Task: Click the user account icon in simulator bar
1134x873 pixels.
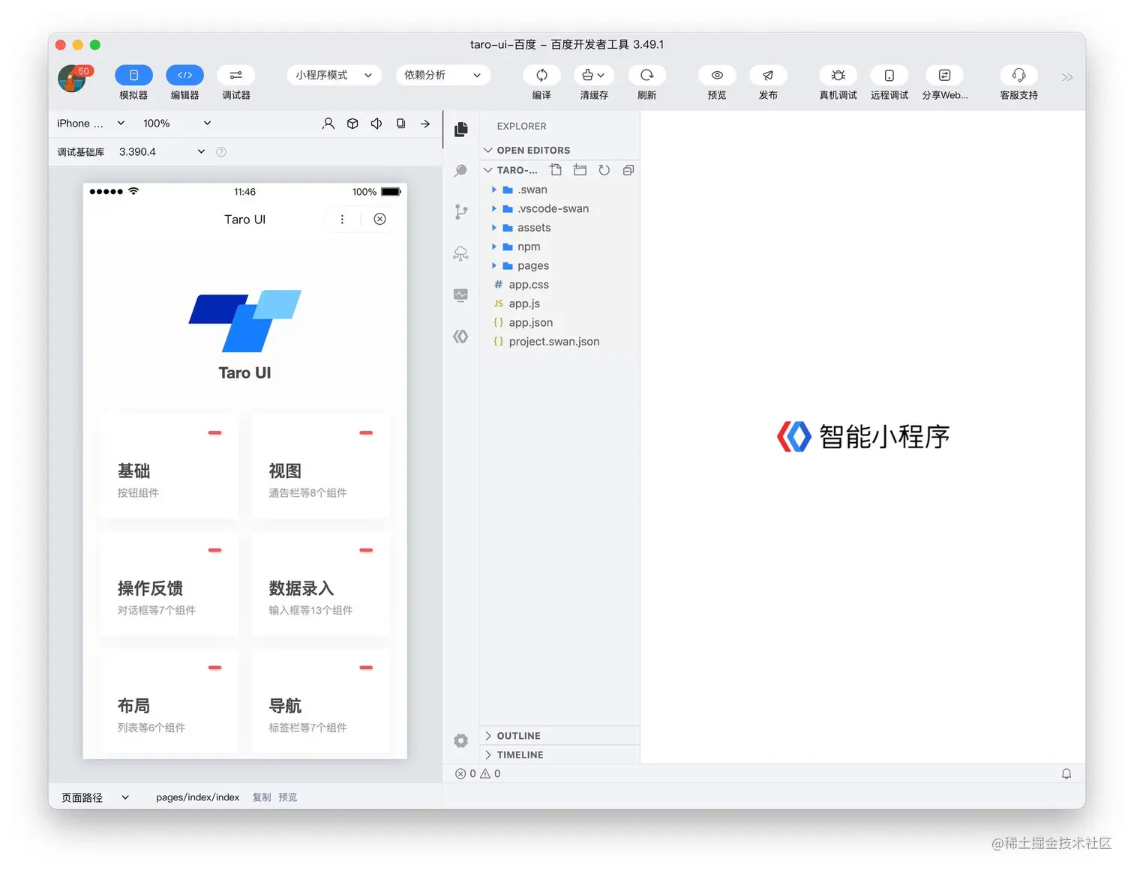Action: (x=328, y=124)
